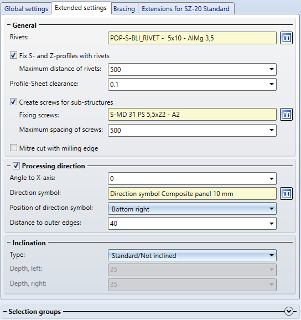Viewport: 301px width, 320px height.
Task: Open catalogue browser icon for Rivets
Action: click(286, 38)
